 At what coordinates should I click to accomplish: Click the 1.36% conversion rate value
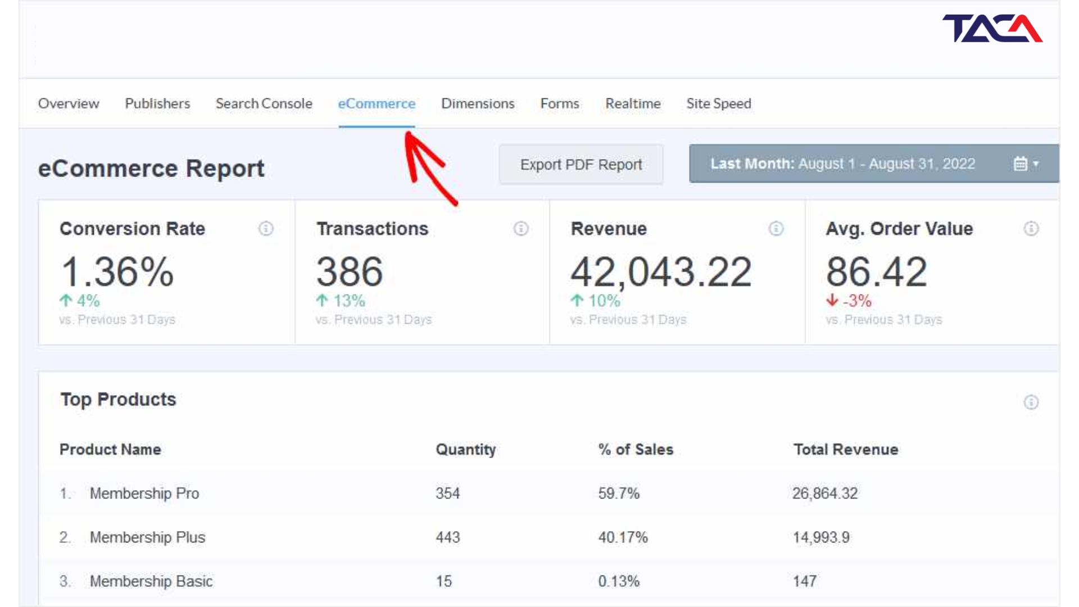coord(117,272)
